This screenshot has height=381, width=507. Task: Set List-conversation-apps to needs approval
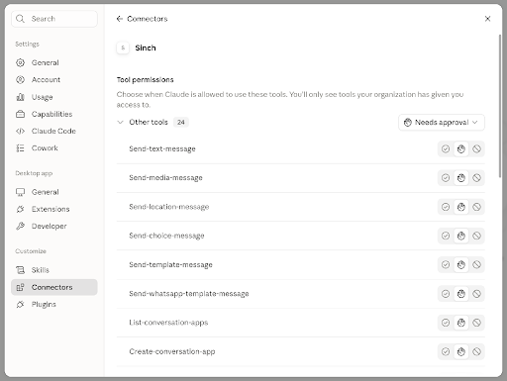click(461, 323)
